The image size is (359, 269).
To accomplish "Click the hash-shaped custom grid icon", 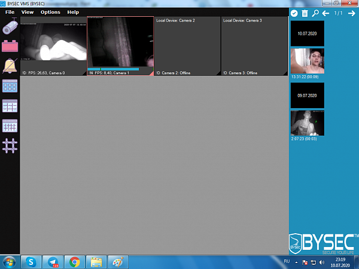I will [10, 145].
